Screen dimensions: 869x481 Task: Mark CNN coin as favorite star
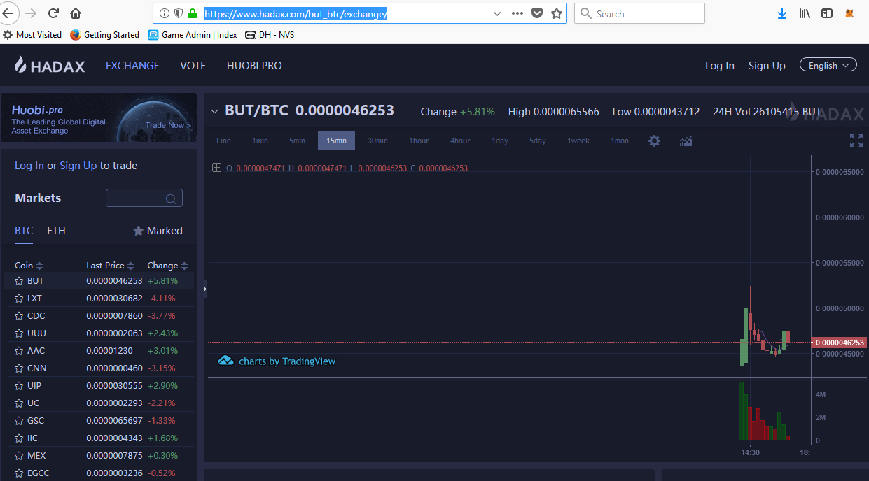coord(19,368)
